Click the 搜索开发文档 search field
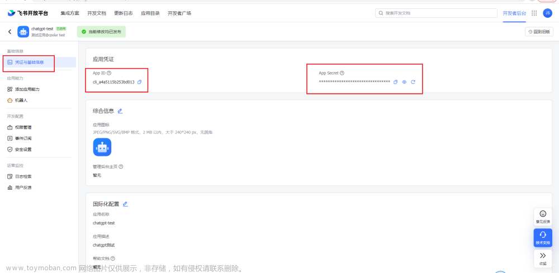Screen dimensions: 559x273 436,13
